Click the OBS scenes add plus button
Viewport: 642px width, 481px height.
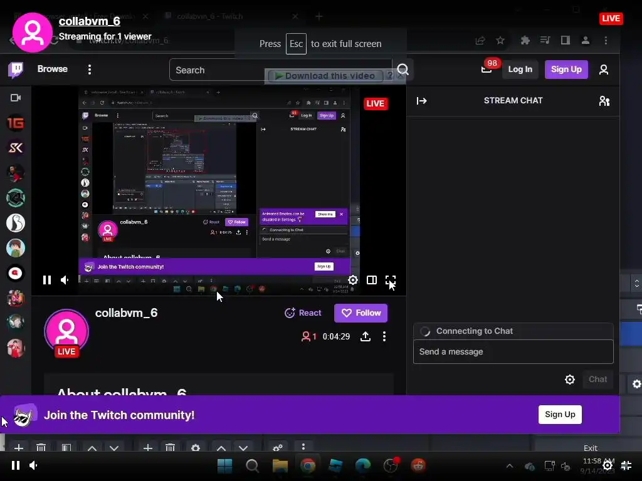[18, 448]
